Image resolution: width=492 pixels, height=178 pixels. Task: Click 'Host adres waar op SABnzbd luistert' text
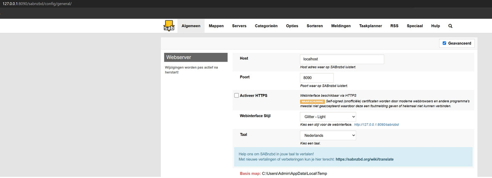coord(328,67)
